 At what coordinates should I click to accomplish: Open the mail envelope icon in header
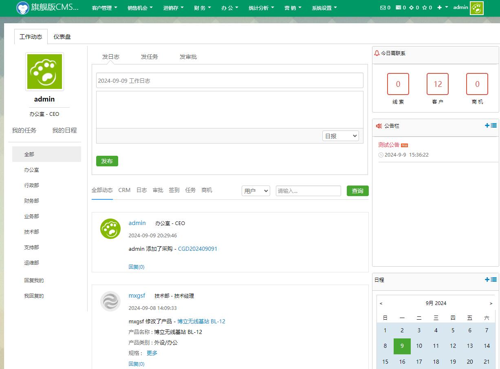tap(382, 8)
